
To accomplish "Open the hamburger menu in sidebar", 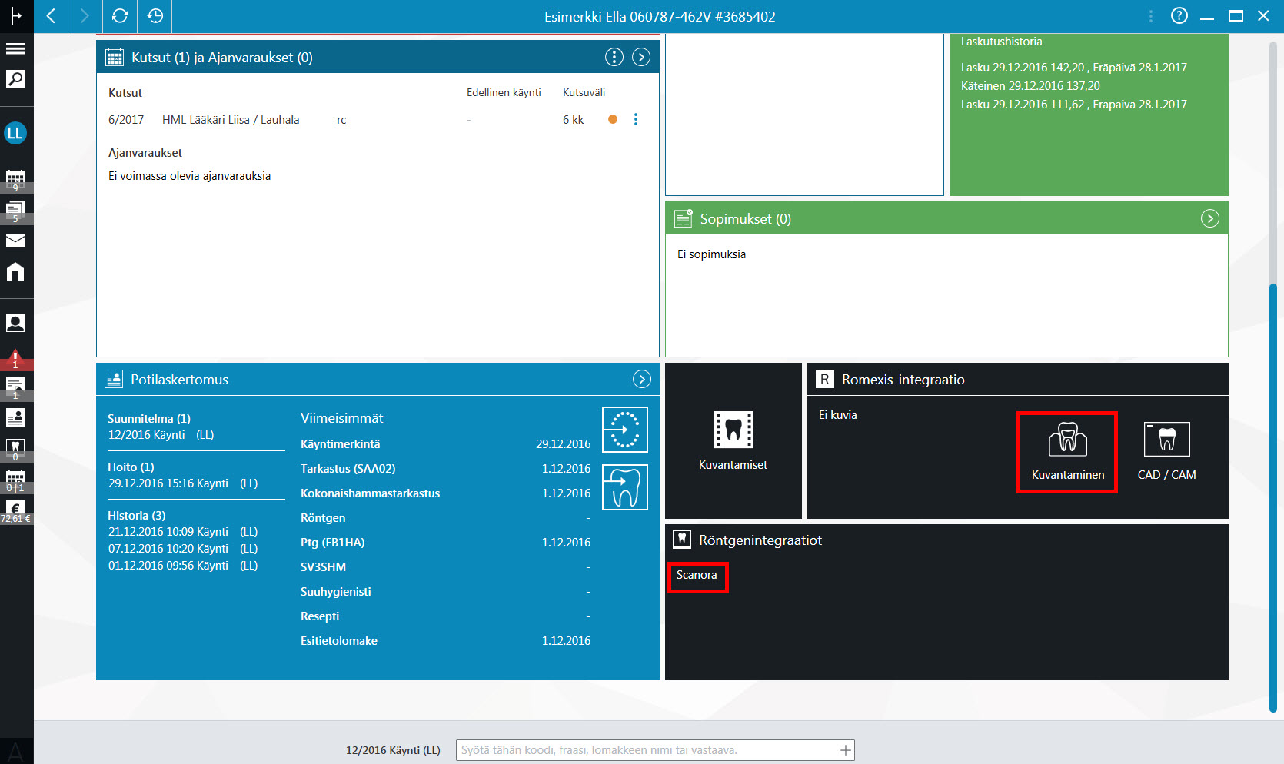I will pyautogui.click(x=15, y=48).
